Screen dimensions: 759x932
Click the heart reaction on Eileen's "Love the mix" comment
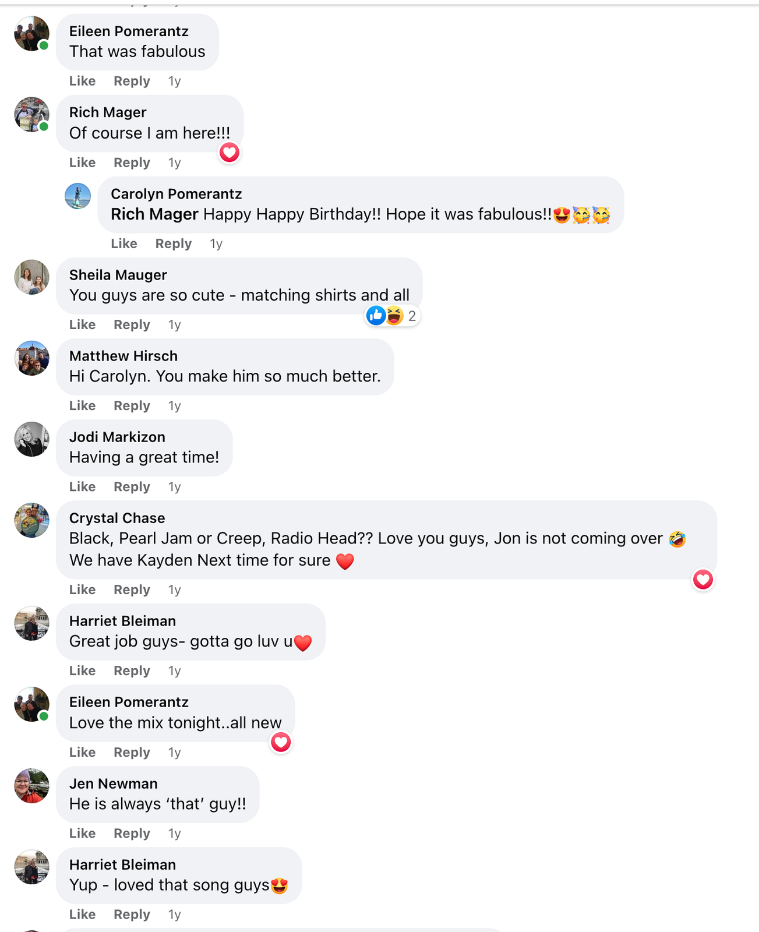281,742
